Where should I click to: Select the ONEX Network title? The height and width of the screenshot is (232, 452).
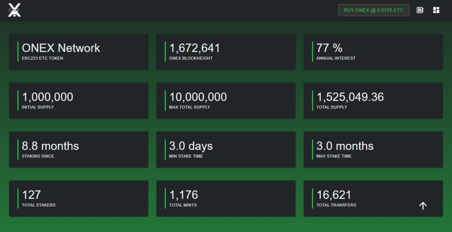click(x=61, y=48)
